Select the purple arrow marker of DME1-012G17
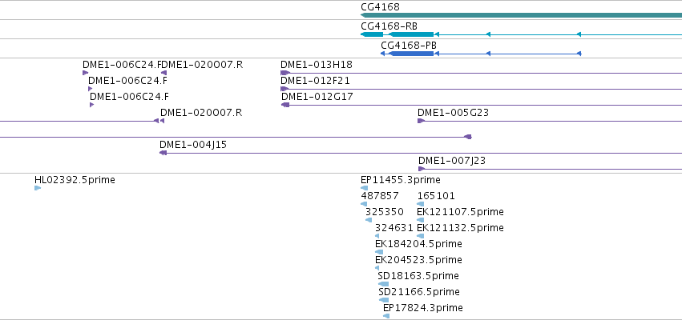Screen dimensions: 682x320 coord(285,105)
